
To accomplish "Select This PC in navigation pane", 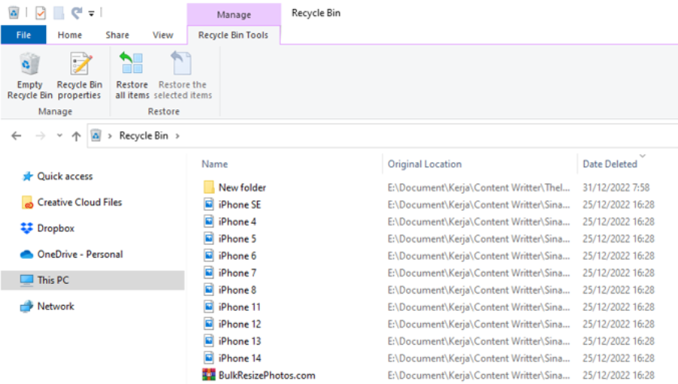I will 93,280.
